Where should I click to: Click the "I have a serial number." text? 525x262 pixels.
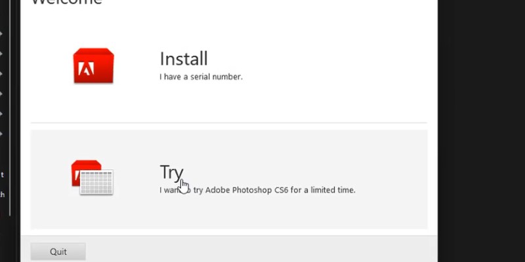[x=201, y=77]
